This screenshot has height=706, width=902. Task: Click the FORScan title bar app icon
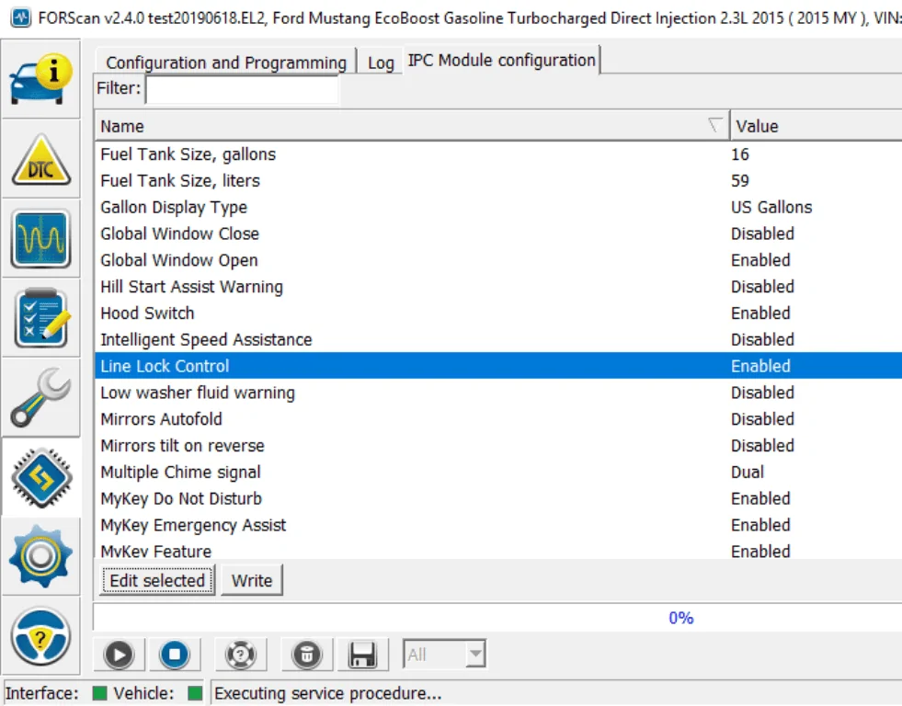click(x=21, y=17)
